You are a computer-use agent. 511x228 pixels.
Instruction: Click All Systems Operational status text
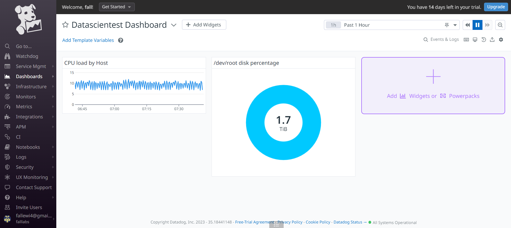point(394,223)
